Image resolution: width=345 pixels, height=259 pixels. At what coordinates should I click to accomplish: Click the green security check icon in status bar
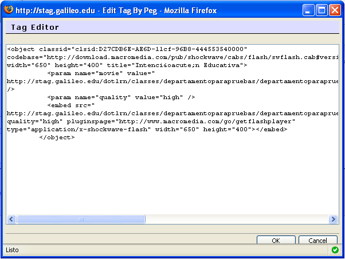335,250
